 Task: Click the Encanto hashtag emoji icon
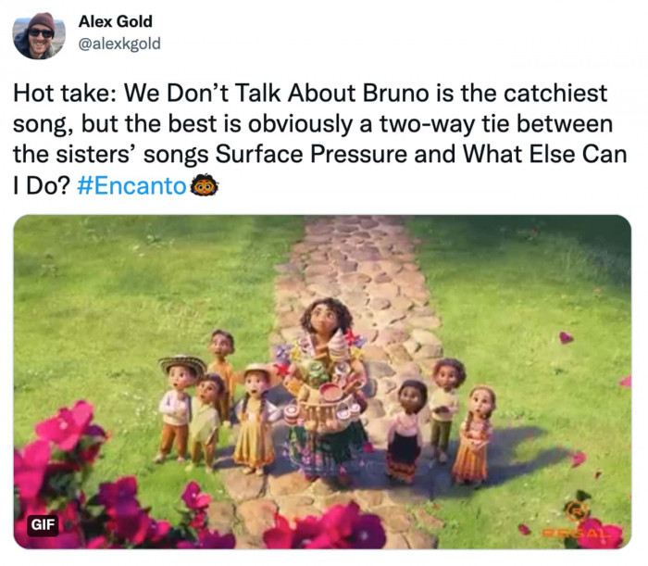tap(204, 185)
